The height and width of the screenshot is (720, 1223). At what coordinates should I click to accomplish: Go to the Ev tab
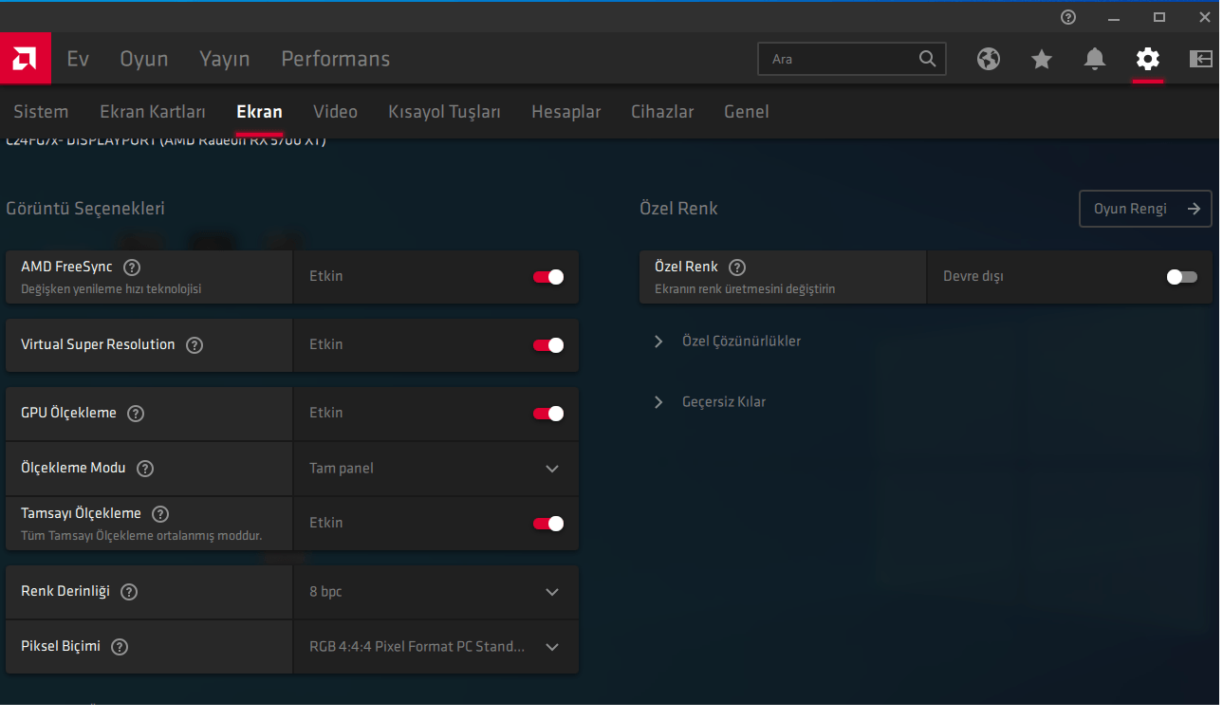click(x=78, y=59)
